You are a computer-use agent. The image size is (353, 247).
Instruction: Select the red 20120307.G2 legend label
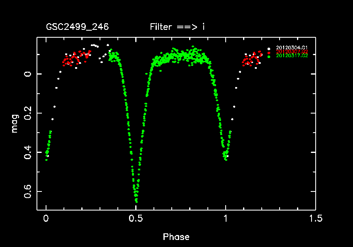[292, 52]
